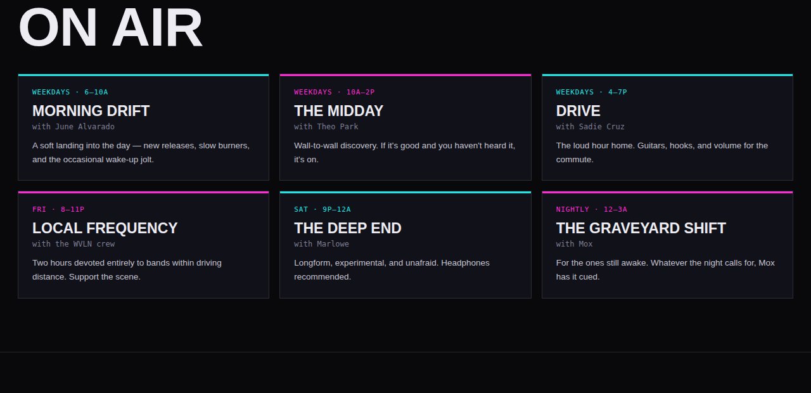Click the Nightly 12–3A schedule label

pyautogui.click(x=591, y=209)
